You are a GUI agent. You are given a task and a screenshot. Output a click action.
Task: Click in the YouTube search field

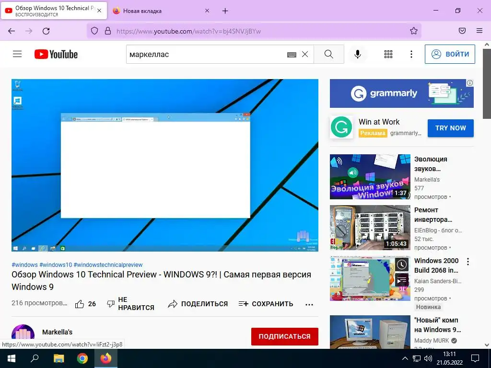[x=207, y=54]
